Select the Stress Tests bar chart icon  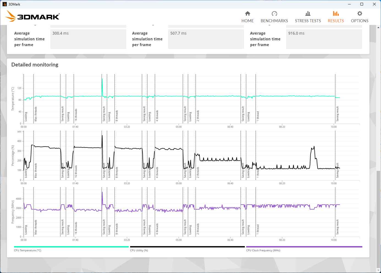[308, 13]
